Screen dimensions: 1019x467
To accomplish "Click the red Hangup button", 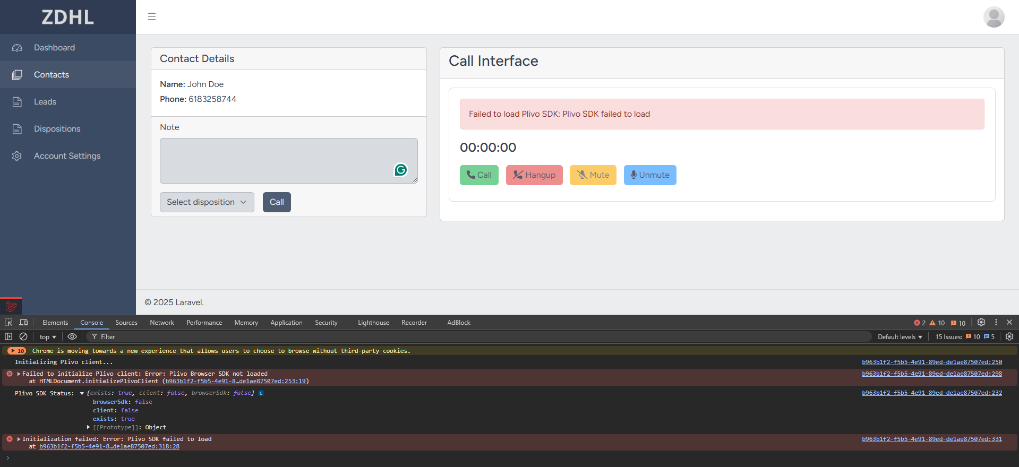I will pos(534,175).
